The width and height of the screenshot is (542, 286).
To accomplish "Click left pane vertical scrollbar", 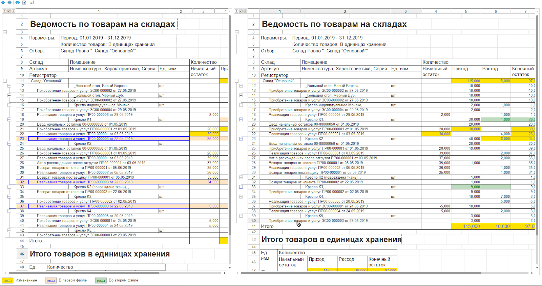I will tap(230, 125).
